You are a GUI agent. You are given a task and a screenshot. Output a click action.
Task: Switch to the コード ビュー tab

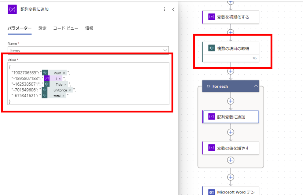[x=66, y=28]
